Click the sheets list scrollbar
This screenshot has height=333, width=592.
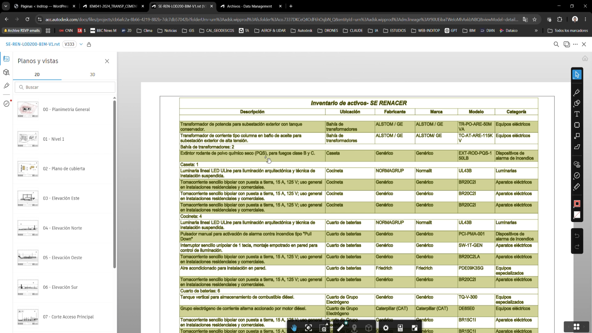(114, 184)
